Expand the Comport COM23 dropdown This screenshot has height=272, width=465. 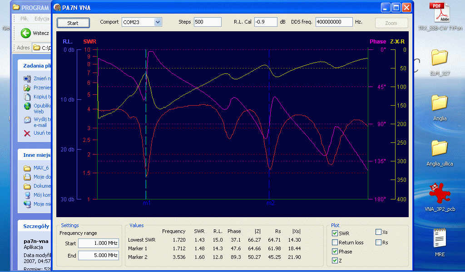coord(158,22)
